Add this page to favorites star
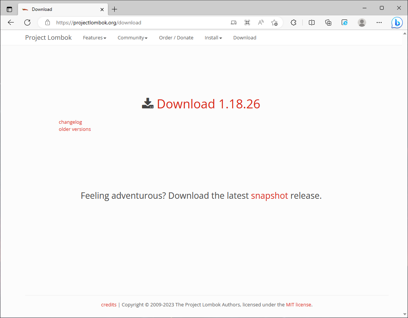408x318 pixels. 274,22
